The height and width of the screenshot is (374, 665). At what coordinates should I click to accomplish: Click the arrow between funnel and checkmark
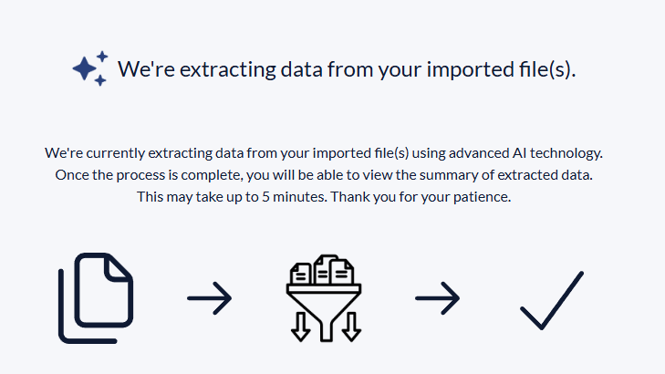coord(438,297)
